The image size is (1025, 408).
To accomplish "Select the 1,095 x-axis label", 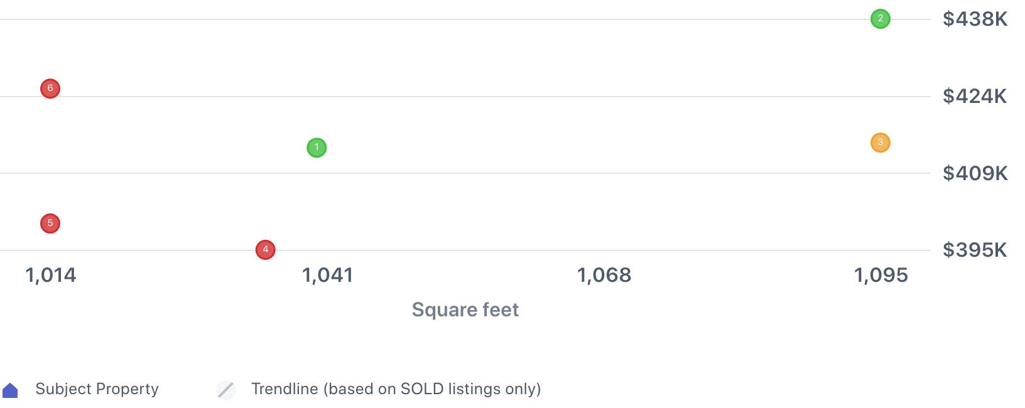I will 881,275.
